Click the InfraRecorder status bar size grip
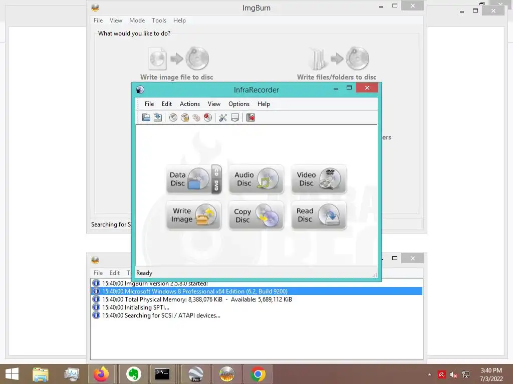 click(375, 275)
